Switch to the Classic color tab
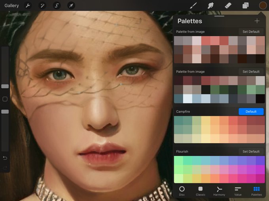The height and width of the screenshot is (201, 269). tap(201, 191)
